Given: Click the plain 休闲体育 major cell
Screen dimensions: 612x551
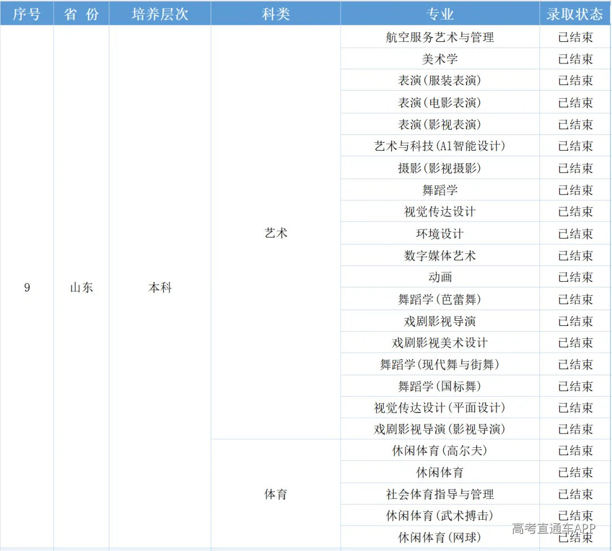Looking at the screenshot, I should [x=440, y=473].
